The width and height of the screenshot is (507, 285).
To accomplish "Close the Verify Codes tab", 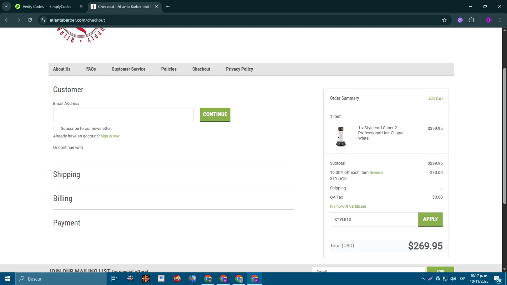I will tap(81, 6).
